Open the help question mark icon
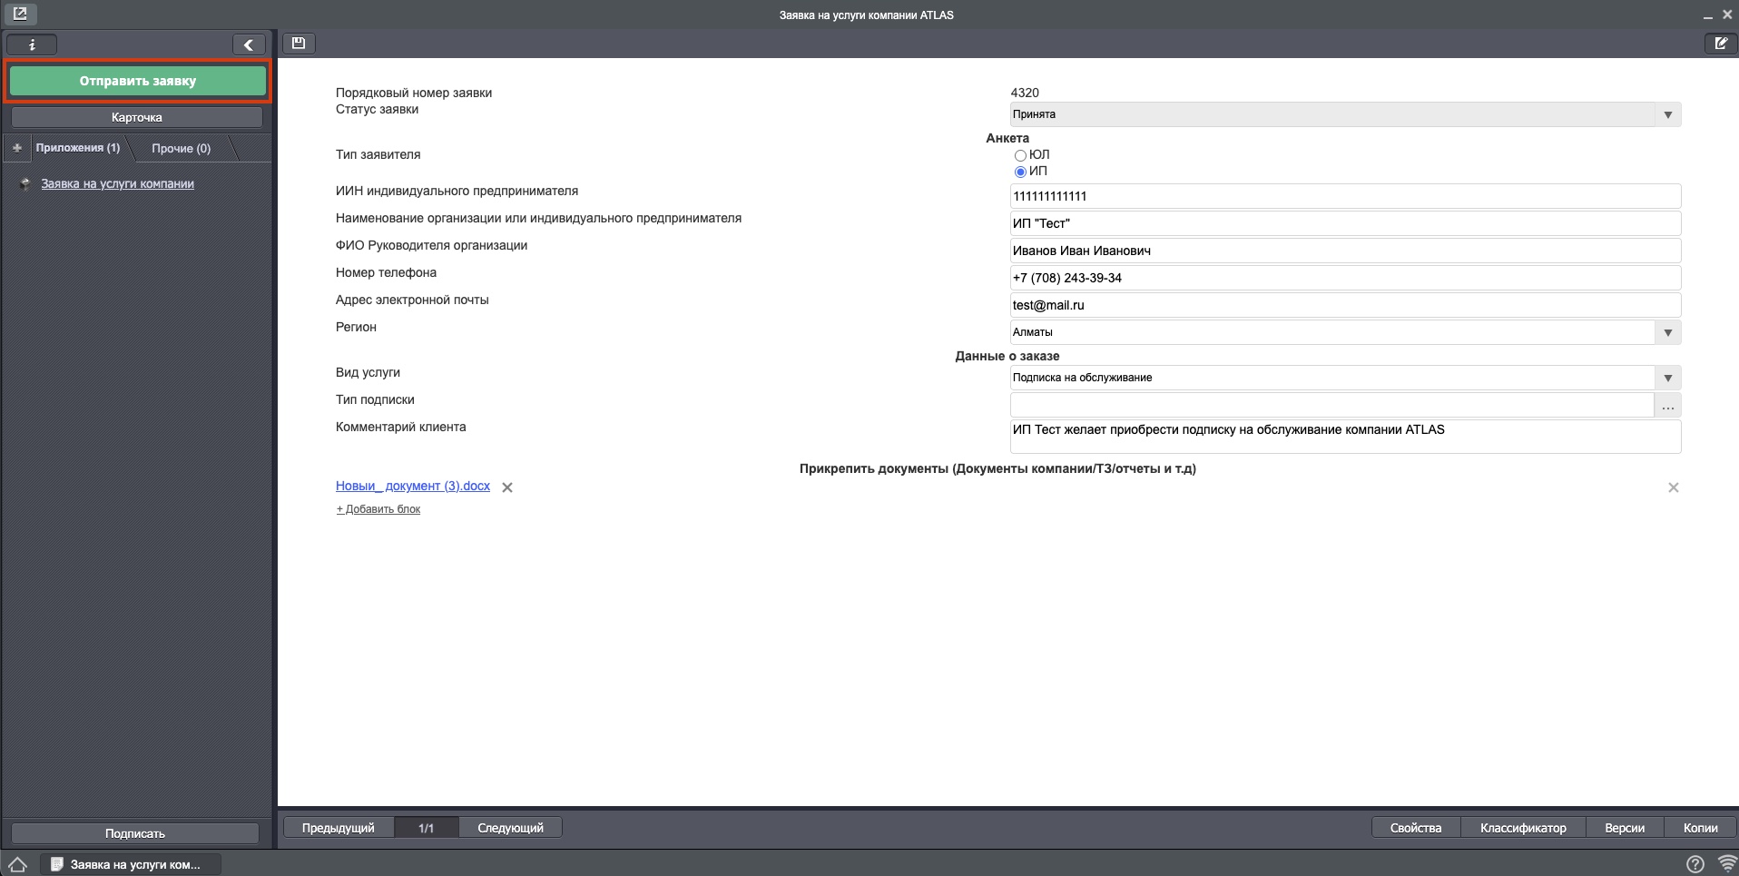 (x=1695, y=864)
